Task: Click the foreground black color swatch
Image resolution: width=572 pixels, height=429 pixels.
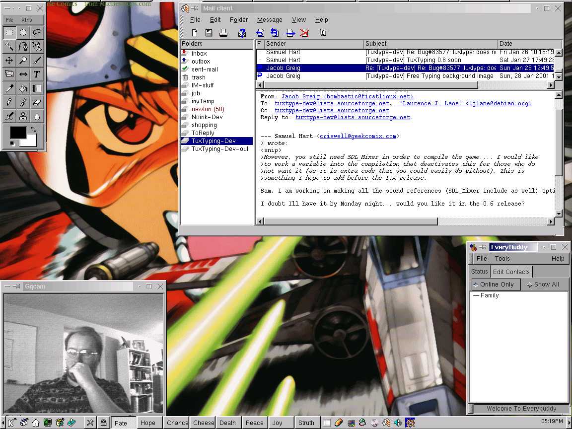Action: coord(17,133)
